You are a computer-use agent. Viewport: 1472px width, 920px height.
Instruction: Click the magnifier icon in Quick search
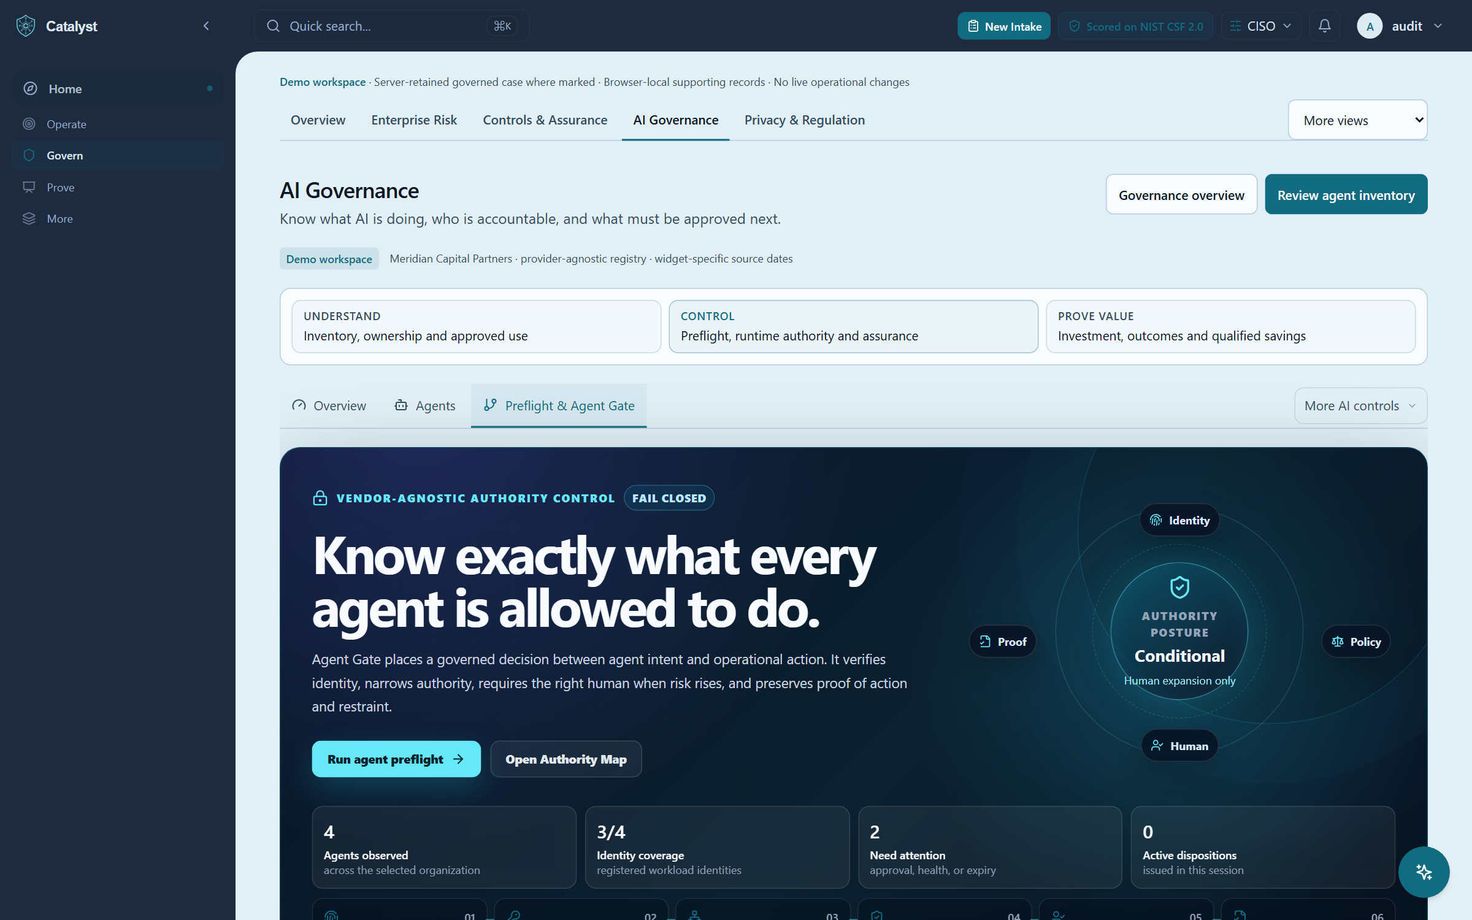pyautogui.click(x=273, y=26)
